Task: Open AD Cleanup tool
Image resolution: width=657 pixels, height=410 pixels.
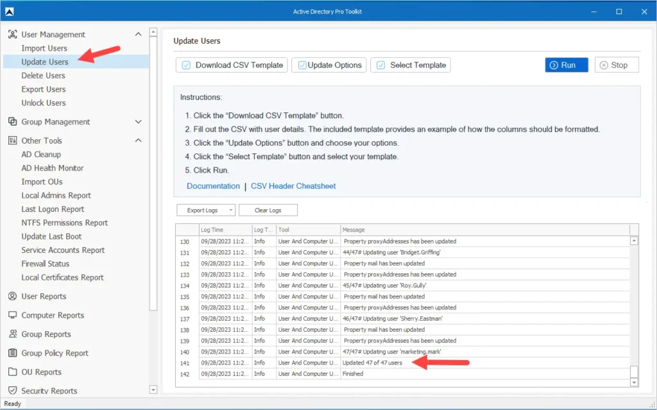Action: click(x=41, y=154)
